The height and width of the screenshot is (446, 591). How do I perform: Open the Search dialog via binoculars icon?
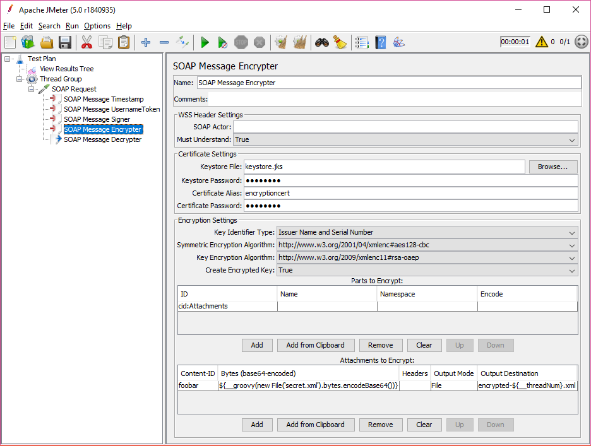(321, 42)
